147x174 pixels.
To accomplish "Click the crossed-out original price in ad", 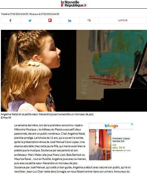I will pos(114,145).
